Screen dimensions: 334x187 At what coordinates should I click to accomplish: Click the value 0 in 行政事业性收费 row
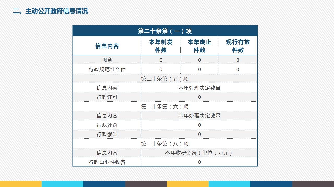click(199, 162)
